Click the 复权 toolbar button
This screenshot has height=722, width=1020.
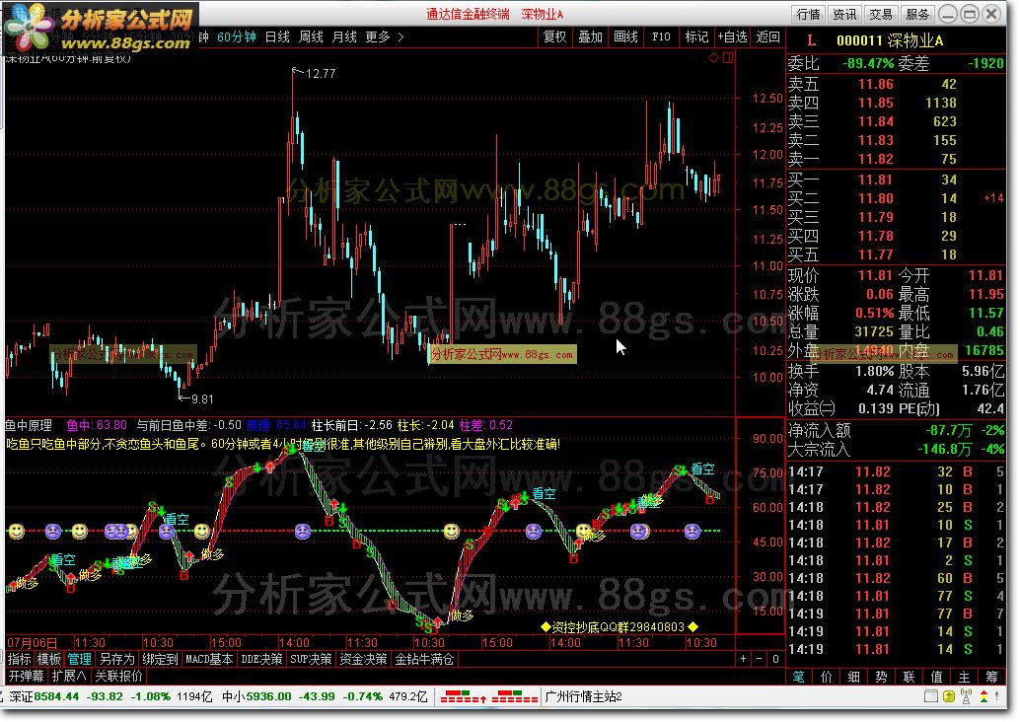tap(555, 37)
